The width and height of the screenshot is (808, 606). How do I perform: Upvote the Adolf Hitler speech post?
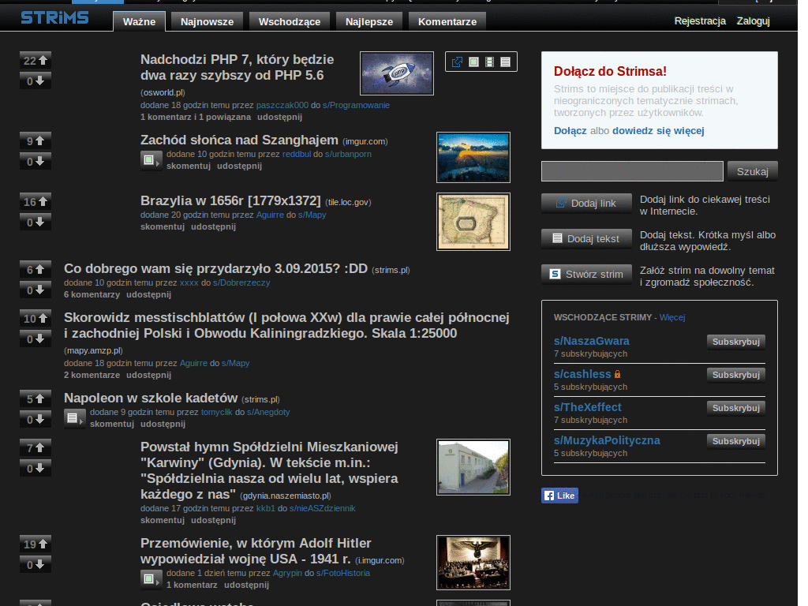pyautogui.click(x=35, y=544)
